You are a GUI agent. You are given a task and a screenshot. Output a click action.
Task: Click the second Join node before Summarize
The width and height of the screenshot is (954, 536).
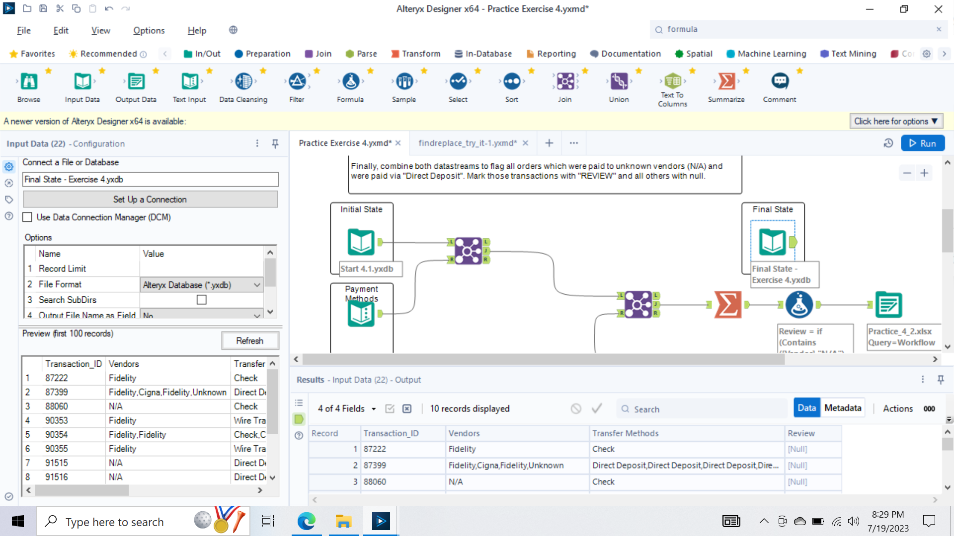638,304
